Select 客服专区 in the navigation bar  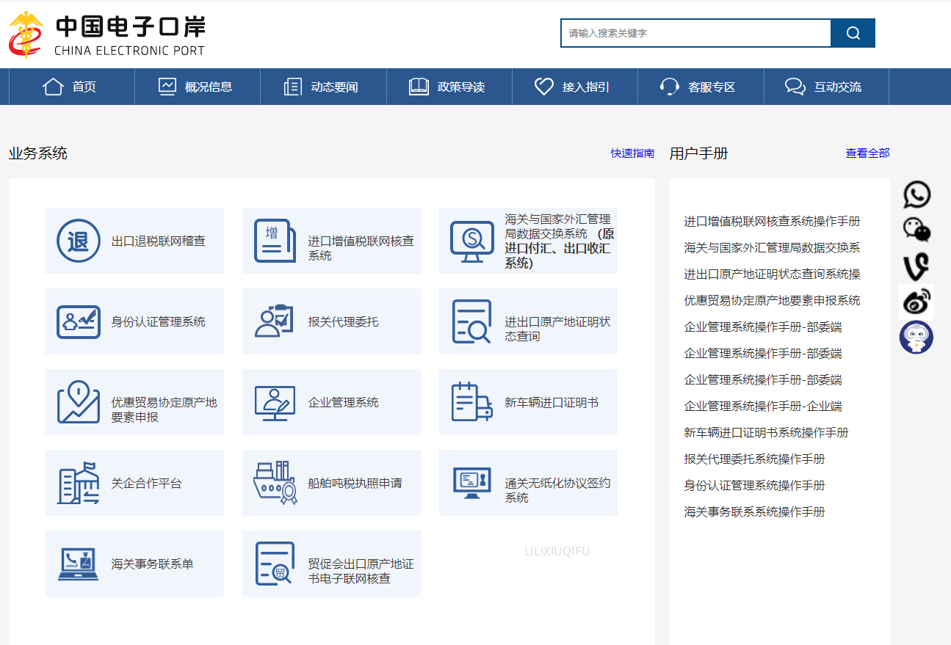tap(698, 87)
